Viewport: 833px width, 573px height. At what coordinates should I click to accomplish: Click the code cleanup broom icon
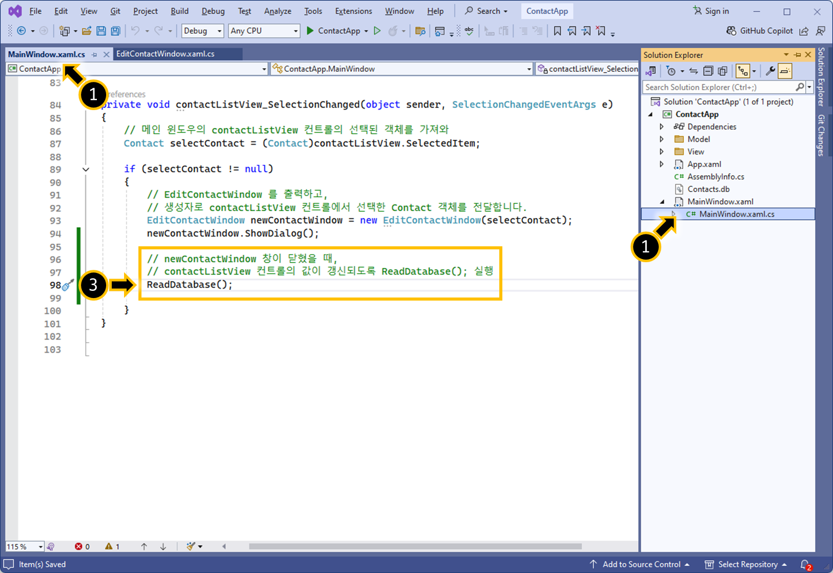click(x=191, y=546)
